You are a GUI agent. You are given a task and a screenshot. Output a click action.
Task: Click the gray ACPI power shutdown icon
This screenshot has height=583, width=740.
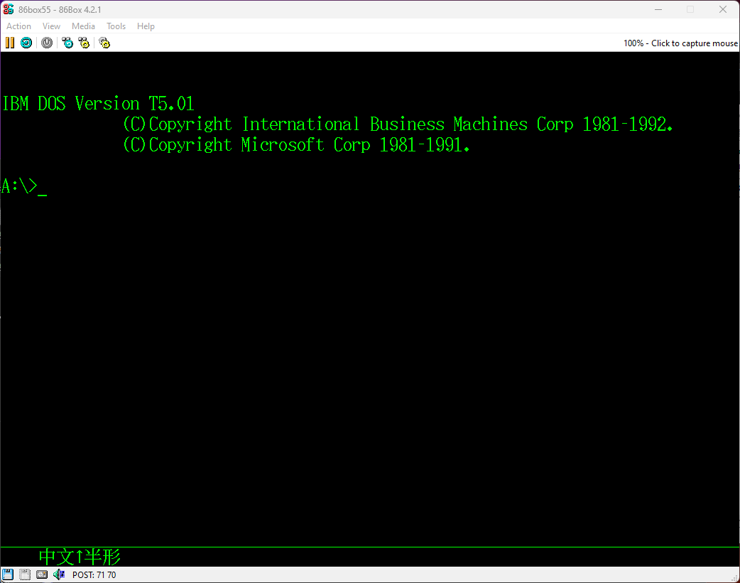pyautogui.click(x=47, y=43)
